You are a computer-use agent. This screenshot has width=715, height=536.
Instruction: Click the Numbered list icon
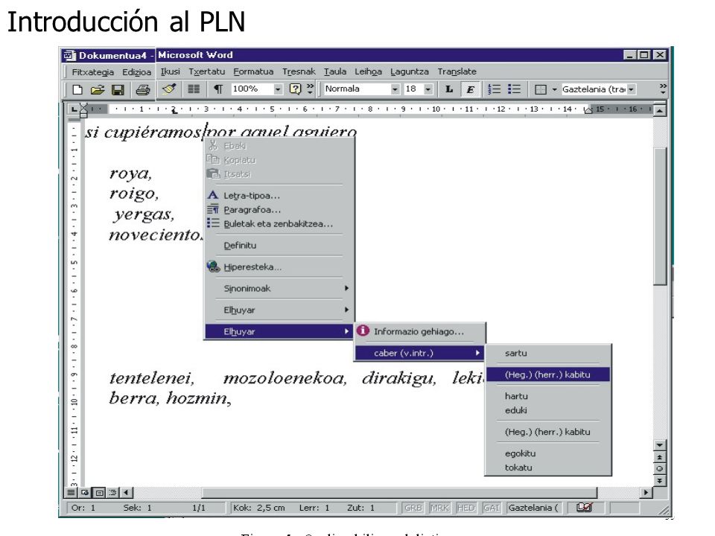coord(494,89)
